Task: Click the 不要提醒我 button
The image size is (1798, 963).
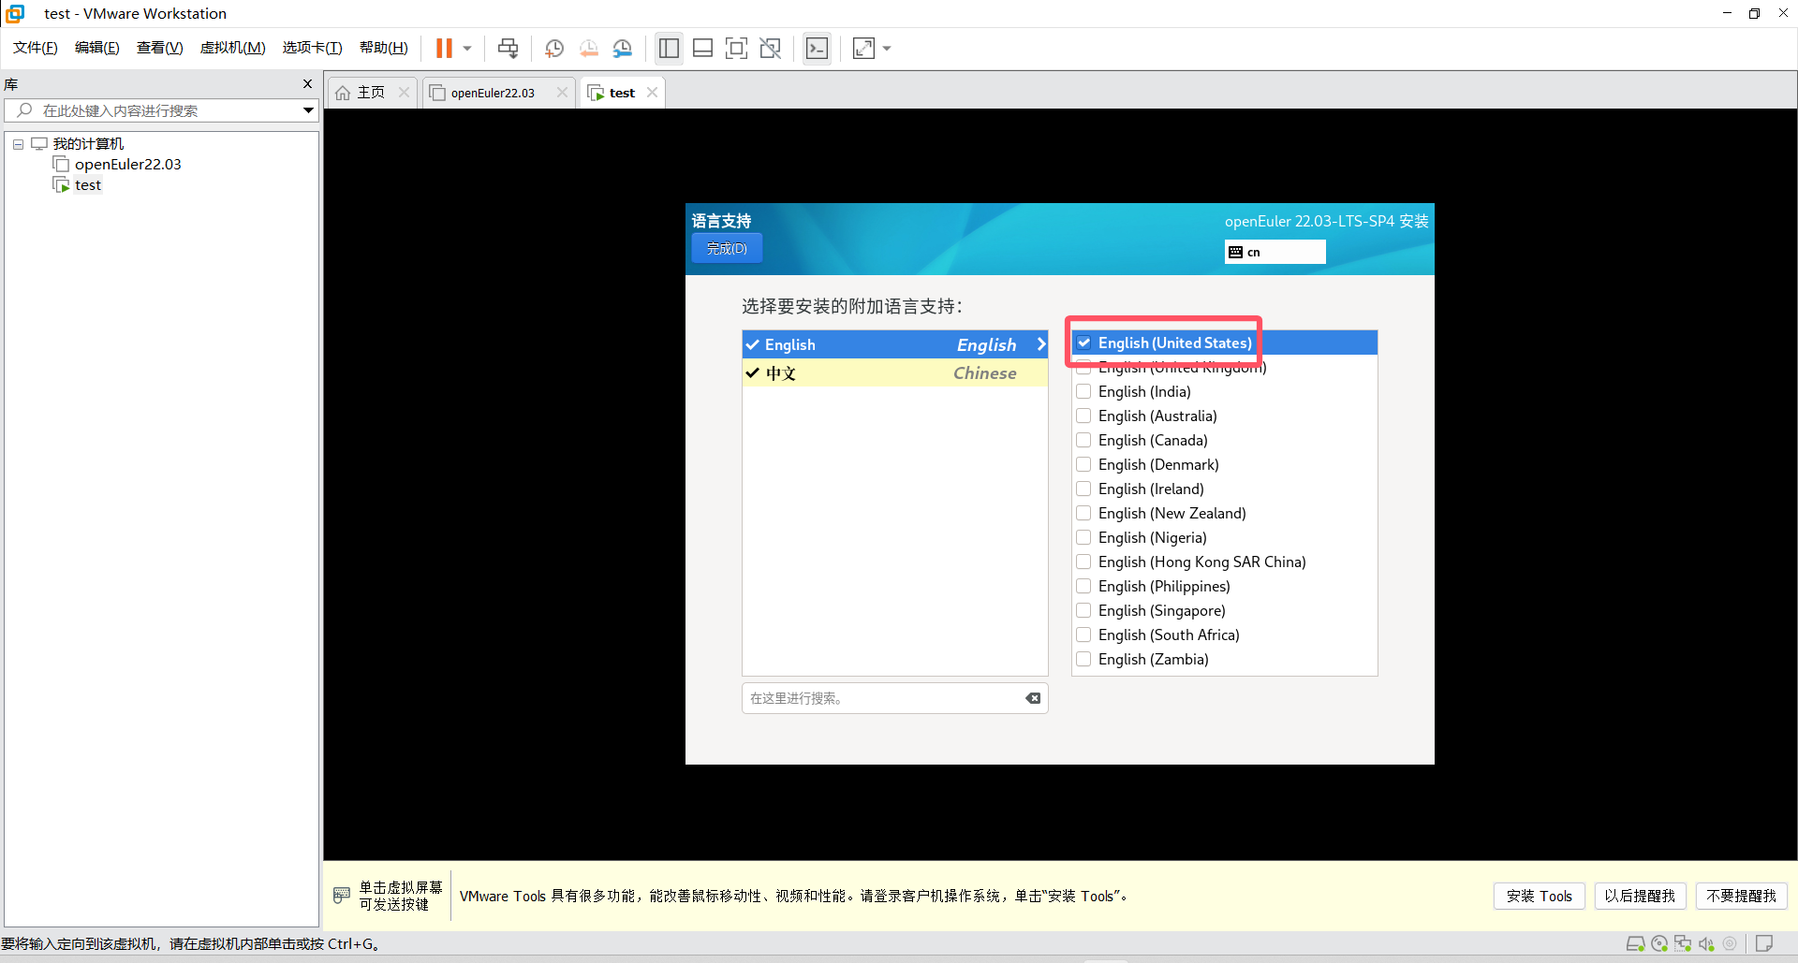Action: click(1741, 896)
